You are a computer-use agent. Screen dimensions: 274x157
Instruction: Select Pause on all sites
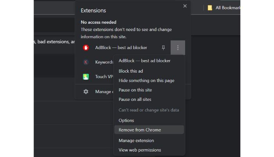click(135, 99)
